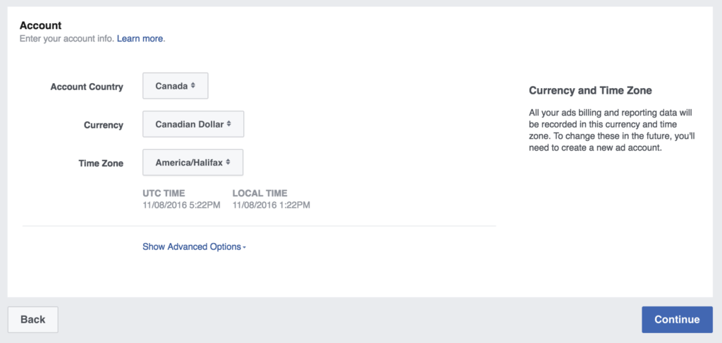This screenshot has height=343, width=722.
Task: Open the America/Halifax time zone dropdown
Action: coord(193,162)
